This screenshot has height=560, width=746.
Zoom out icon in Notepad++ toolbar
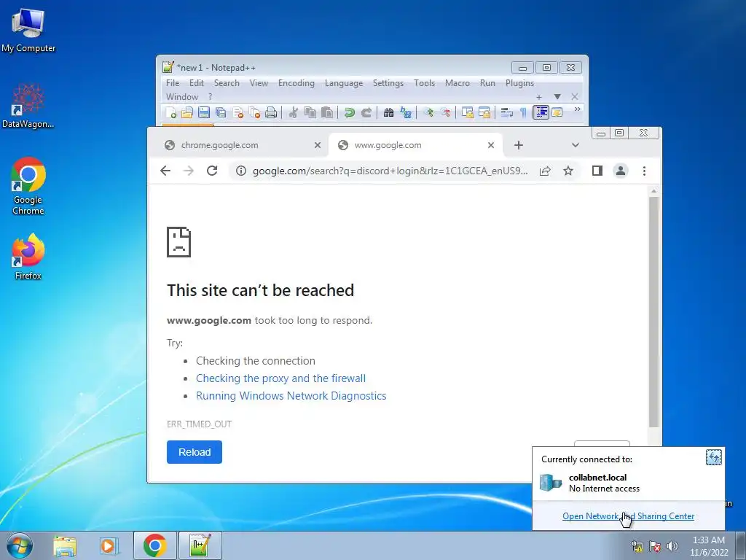point(445,112)
